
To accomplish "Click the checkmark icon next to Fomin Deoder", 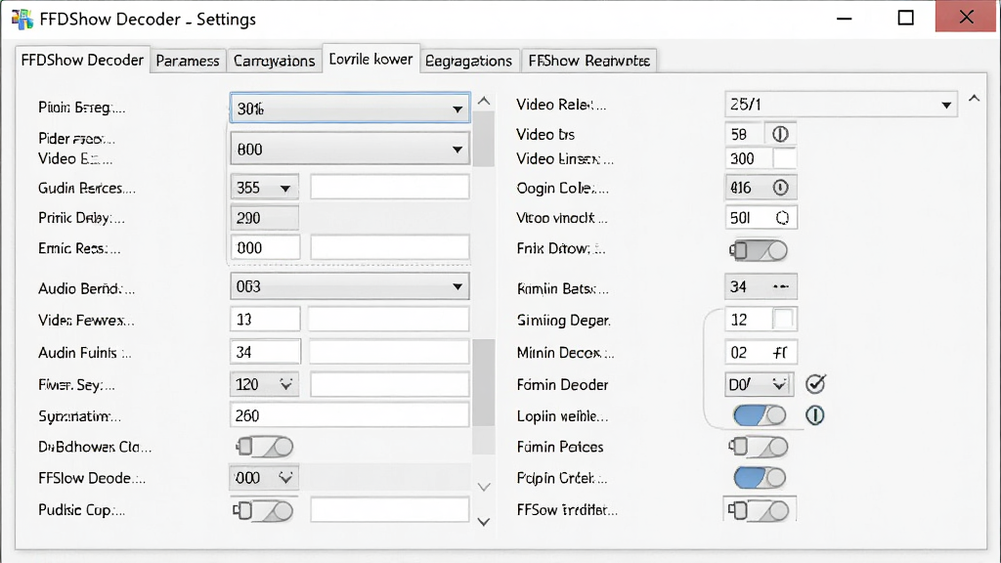I will pos(815,384).
